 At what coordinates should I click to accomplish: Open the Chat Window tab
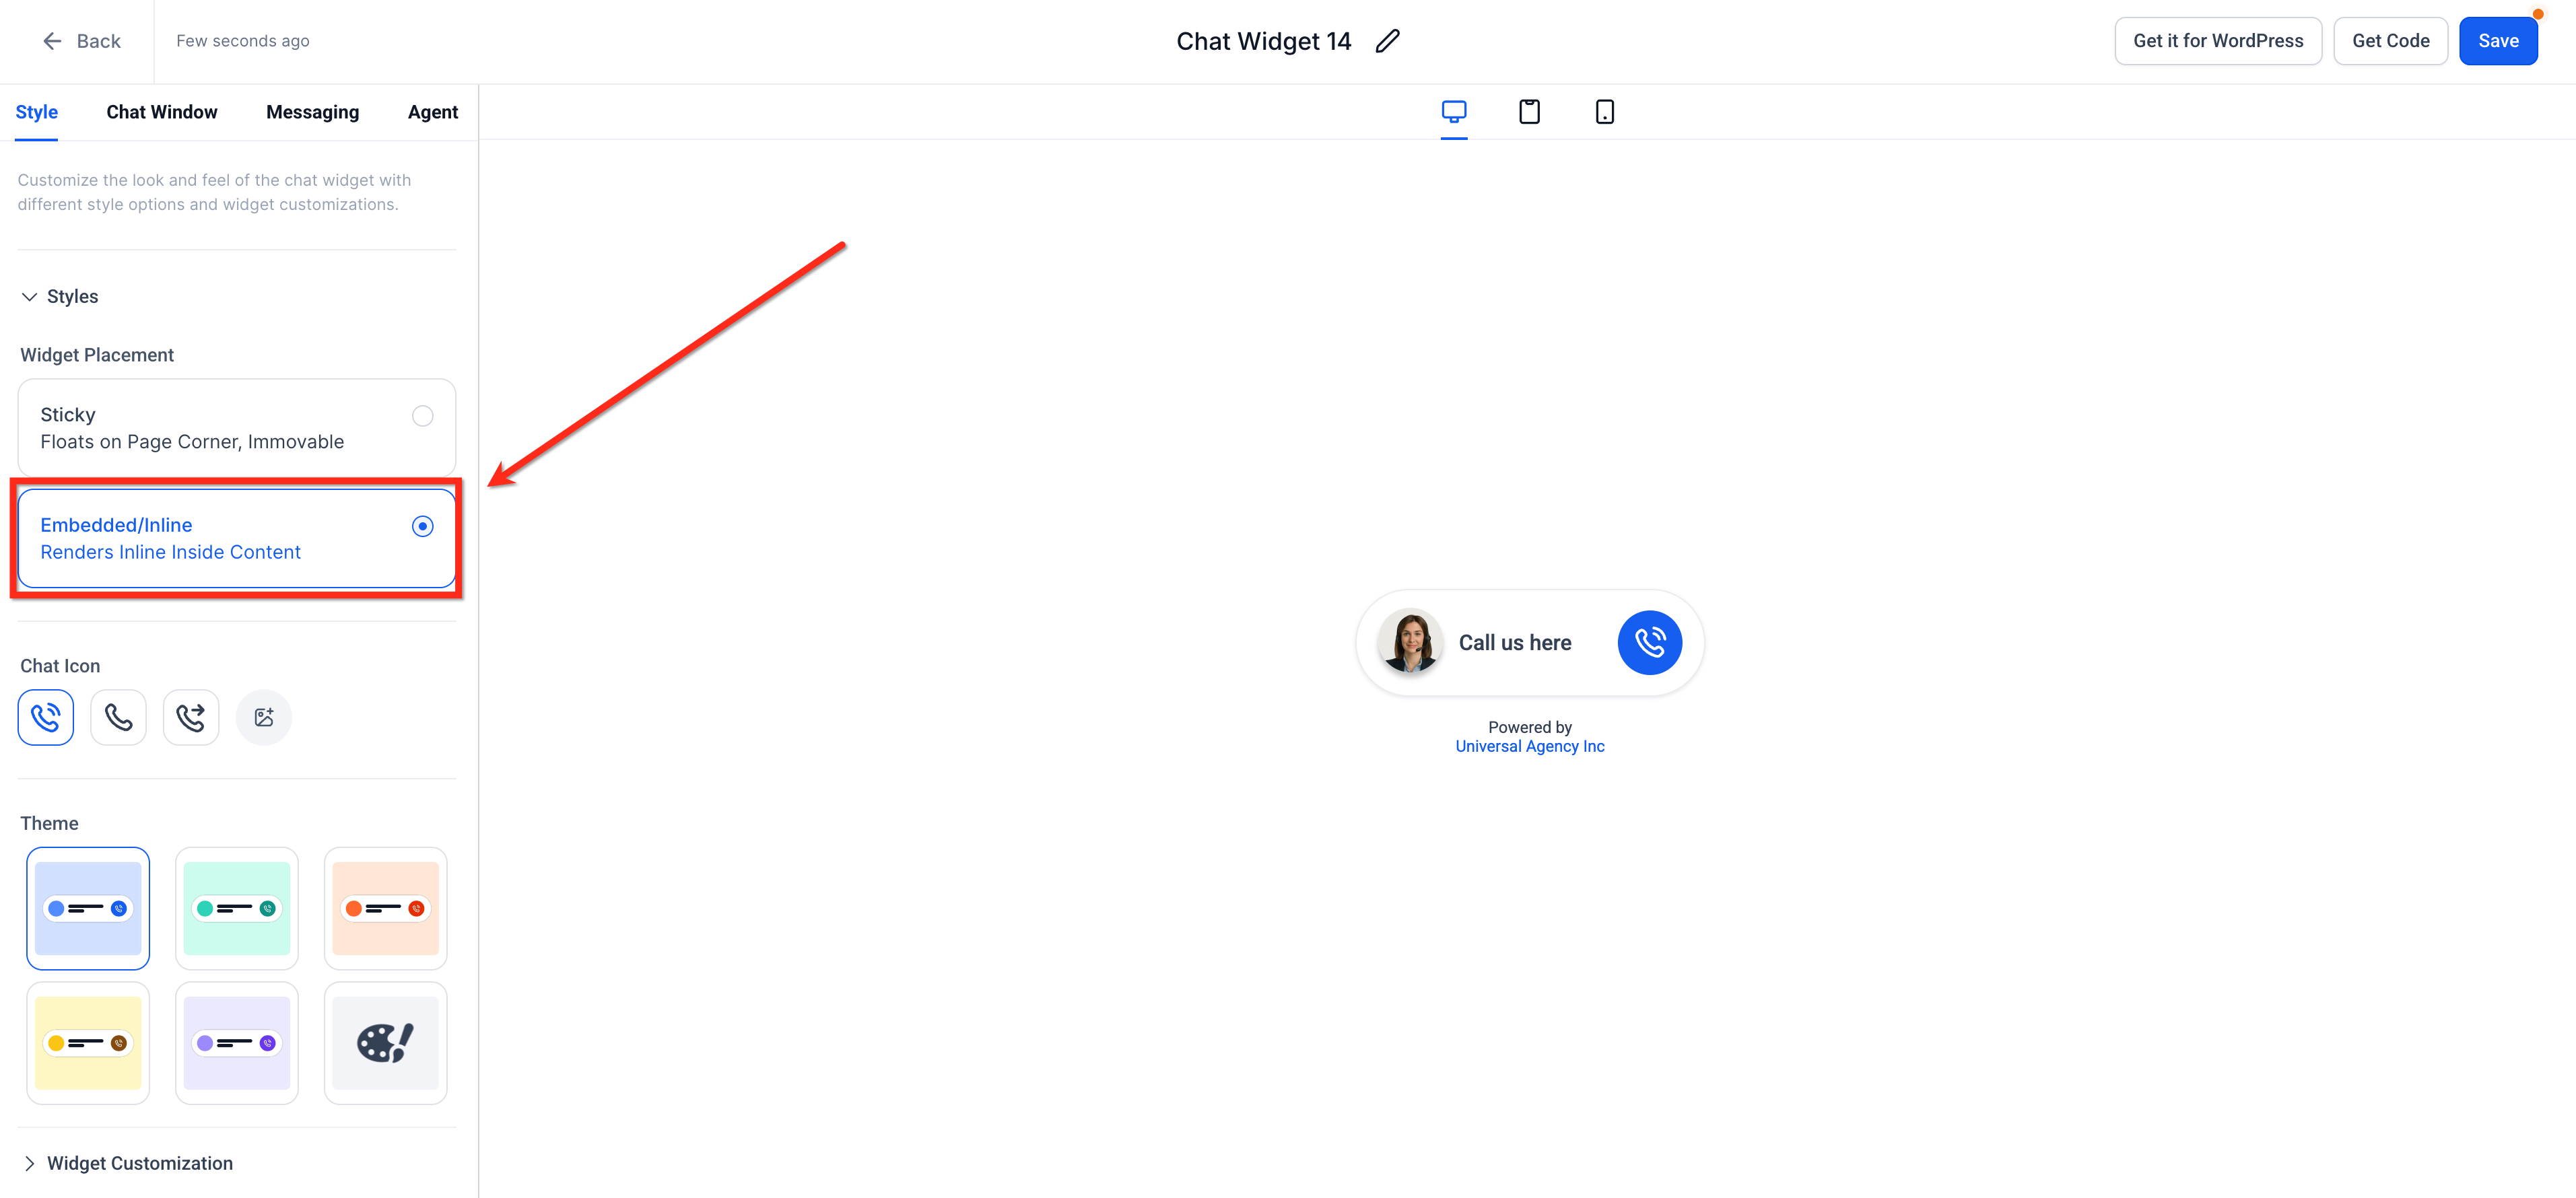[x=162, y=112]
